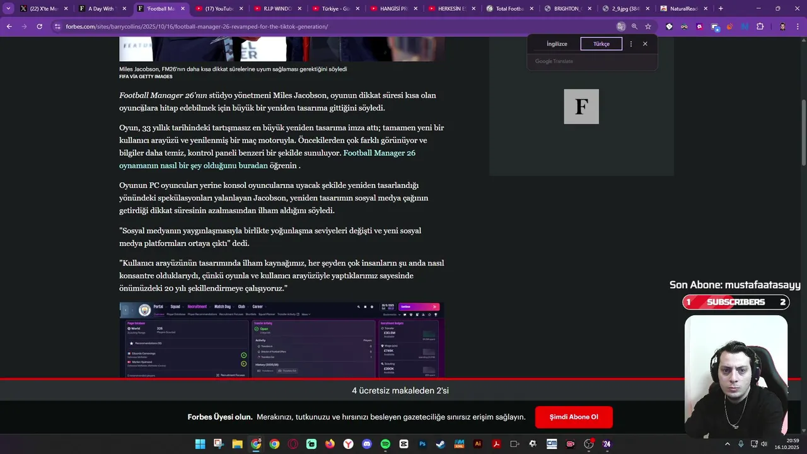Bookmark this page with the star icon
The image size is (807, 454).
pos(647,26)
